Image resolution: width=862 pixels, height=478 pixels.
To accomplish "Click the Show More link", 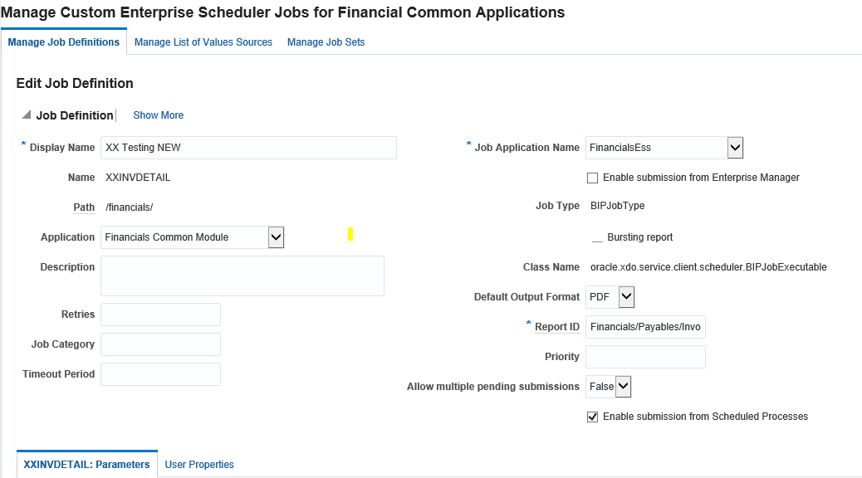I will click(x=158, y=115).
